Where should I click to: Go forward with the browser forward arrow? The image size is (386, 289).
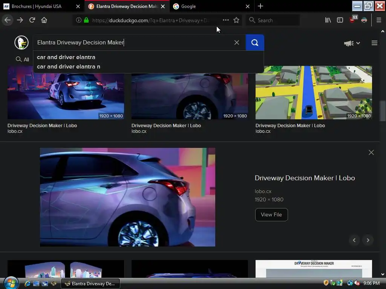coord(20,20)
